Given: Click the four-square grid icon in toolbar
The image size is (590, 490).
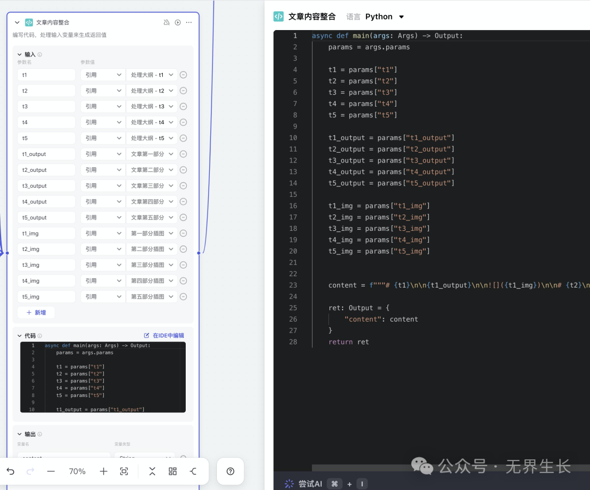Looking at the screenshot, I should [x=173, y=471].
